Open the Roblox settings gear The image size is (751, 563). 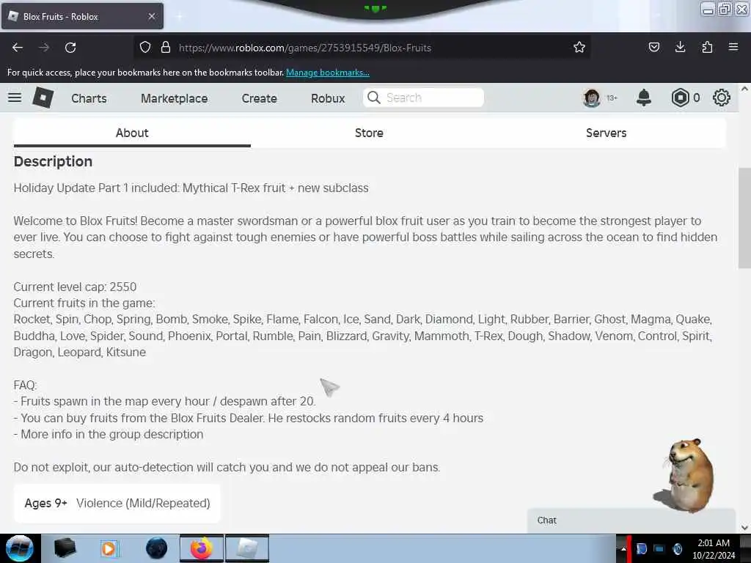tap(722, 97)
